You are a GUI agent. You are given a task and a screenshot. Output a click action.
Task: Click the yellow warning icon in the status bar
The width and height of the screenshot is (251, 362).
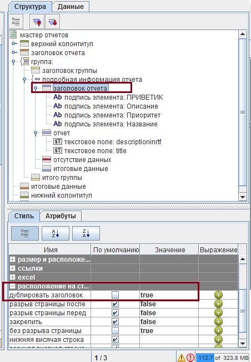click(x=181, y=358)
